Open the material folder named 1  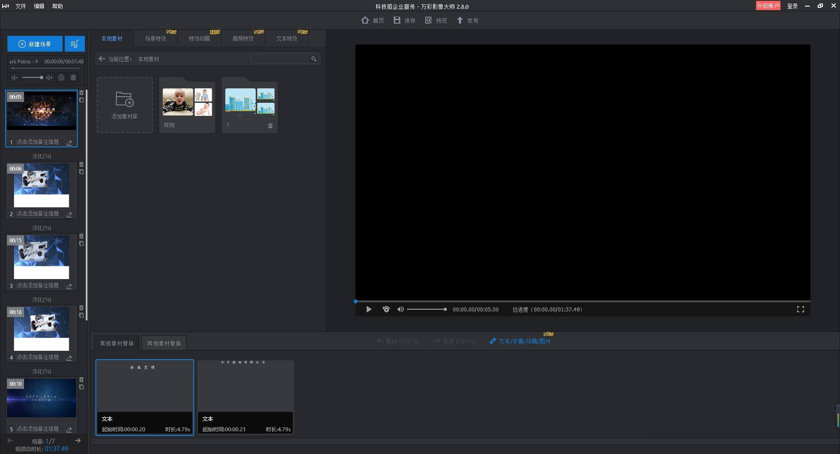[x=250, y=105]
